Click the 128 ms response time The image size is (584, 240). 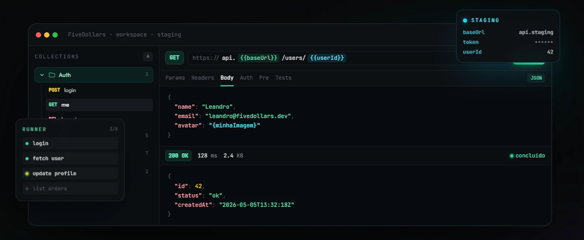(207, 156)
